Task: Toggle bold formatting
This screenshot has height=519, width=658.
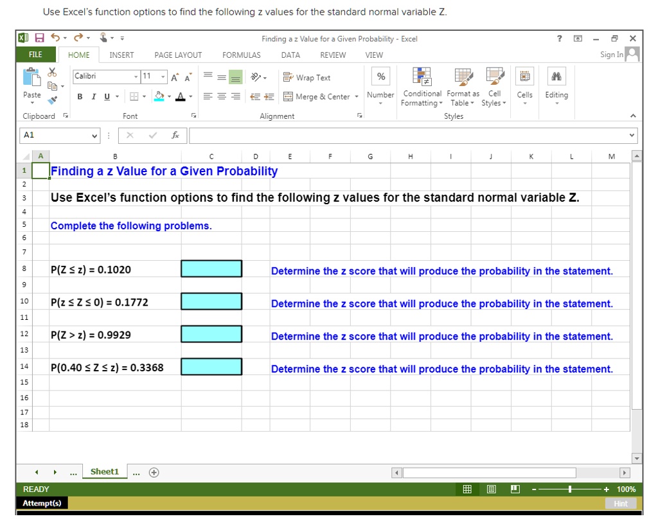Action: click(80, 95)
